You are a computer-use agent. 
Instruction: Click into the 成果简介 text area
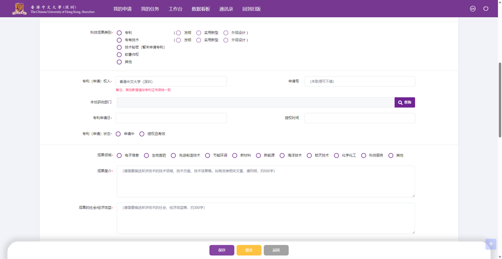tap(266, 182)
